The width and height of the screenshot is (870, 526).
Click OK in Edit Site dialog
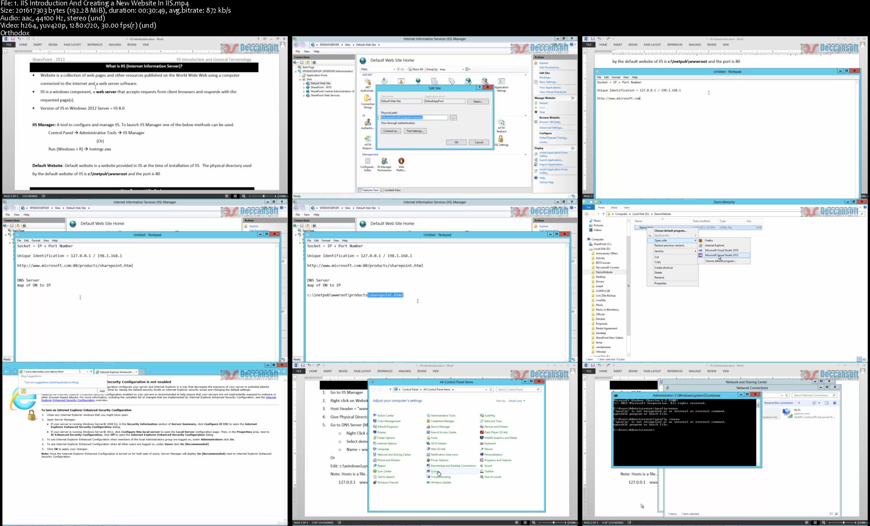coord(456,142)
